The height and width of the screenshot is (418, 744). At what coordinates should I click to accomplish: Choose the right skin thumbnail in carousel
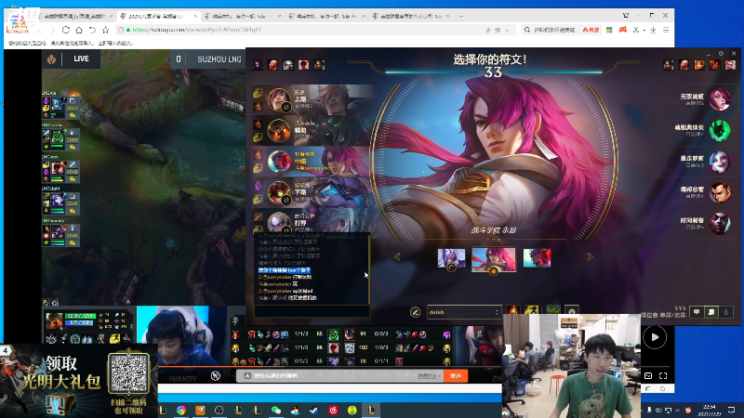pyautogui.click(x=537, y=258)
